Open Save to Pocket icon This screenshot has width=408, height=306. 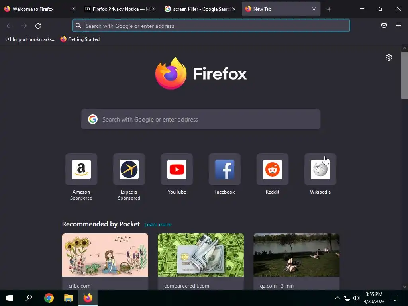pyautogui.click(x=384, y=25)
